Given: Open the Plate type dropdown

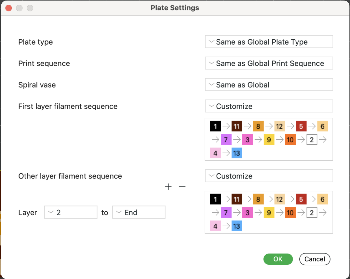Looking at the screenshot, I should (x=269, y=42).
